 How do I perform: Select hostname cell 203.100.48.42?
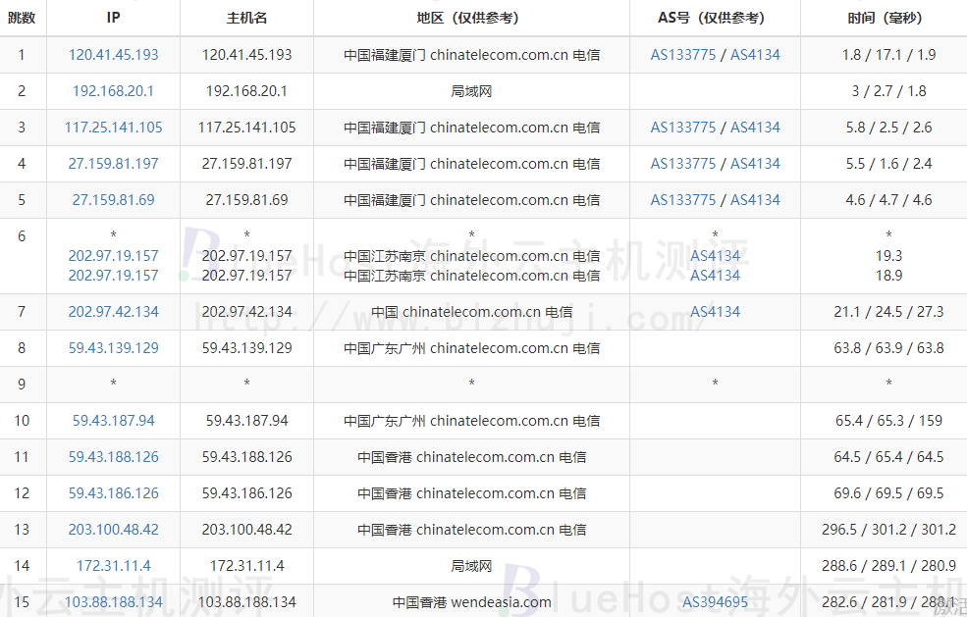click(246, 530)
